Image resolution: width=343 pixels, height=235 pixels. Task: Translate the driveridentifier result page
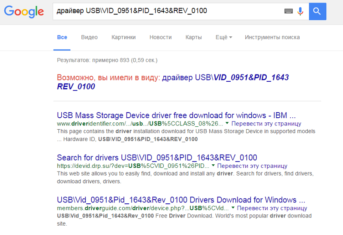[x=266, y=124]
